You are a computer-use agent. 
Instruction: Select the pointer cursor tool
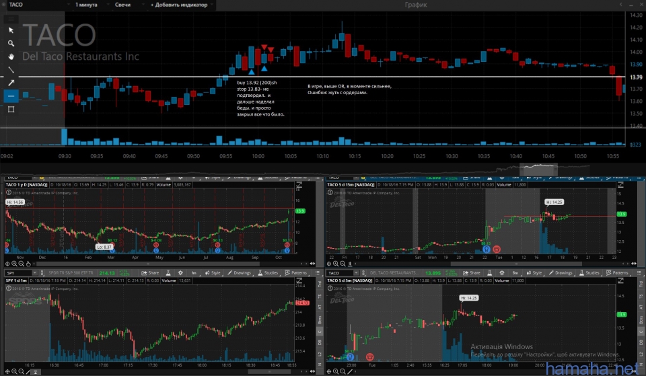(x=11, y=30)
